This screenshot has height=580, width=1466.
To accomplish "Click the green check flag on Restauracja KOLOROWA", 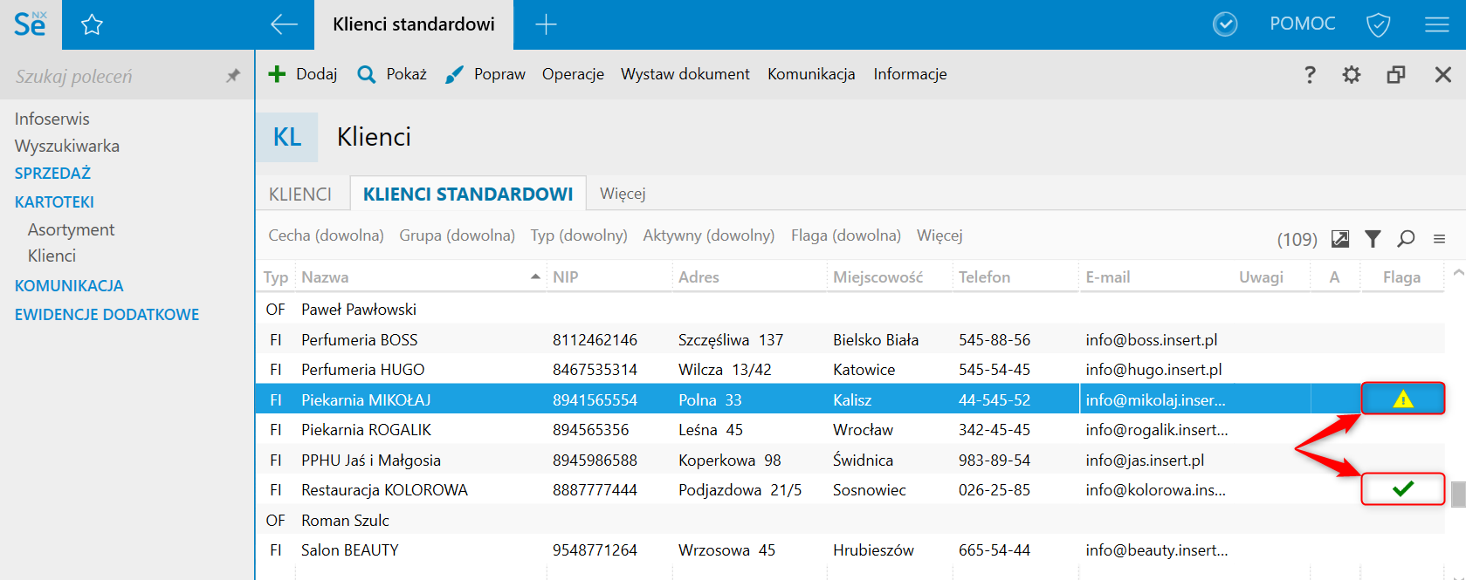I will pyautogui.click(x=1402, y=489).
